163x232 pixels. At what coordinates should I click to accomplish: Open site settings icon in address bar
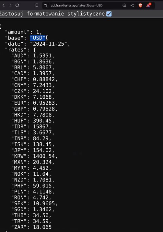[46, 6]
